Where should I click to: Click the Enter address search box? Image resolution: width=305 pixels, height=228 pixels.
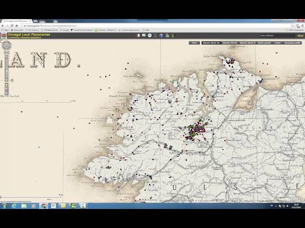pyautogui.click(x=277, y=36)
